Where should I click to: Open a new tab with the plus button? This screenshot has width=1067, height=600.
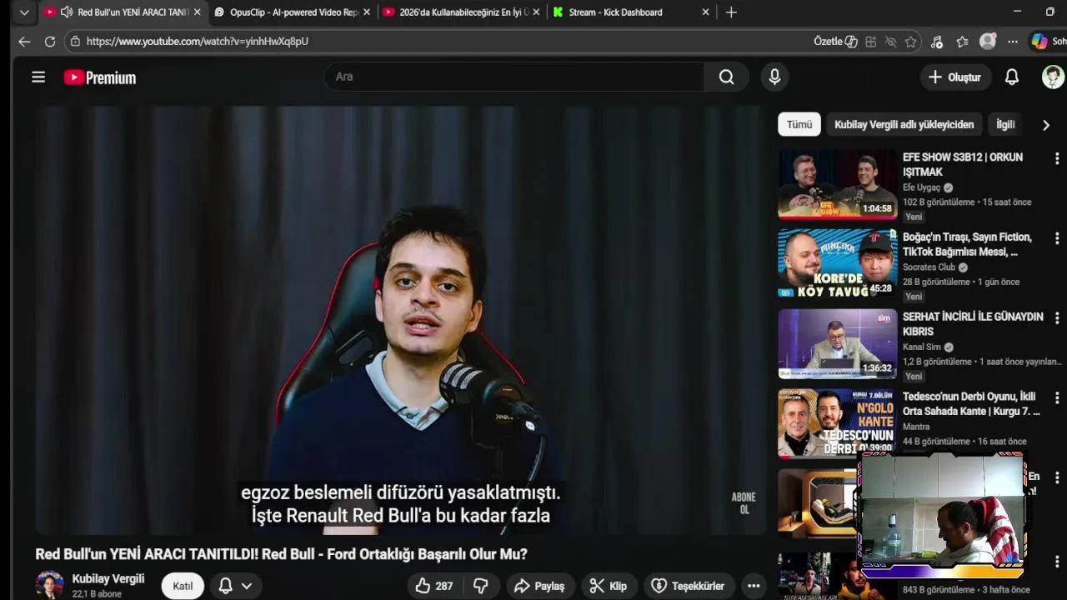point(731,12)
